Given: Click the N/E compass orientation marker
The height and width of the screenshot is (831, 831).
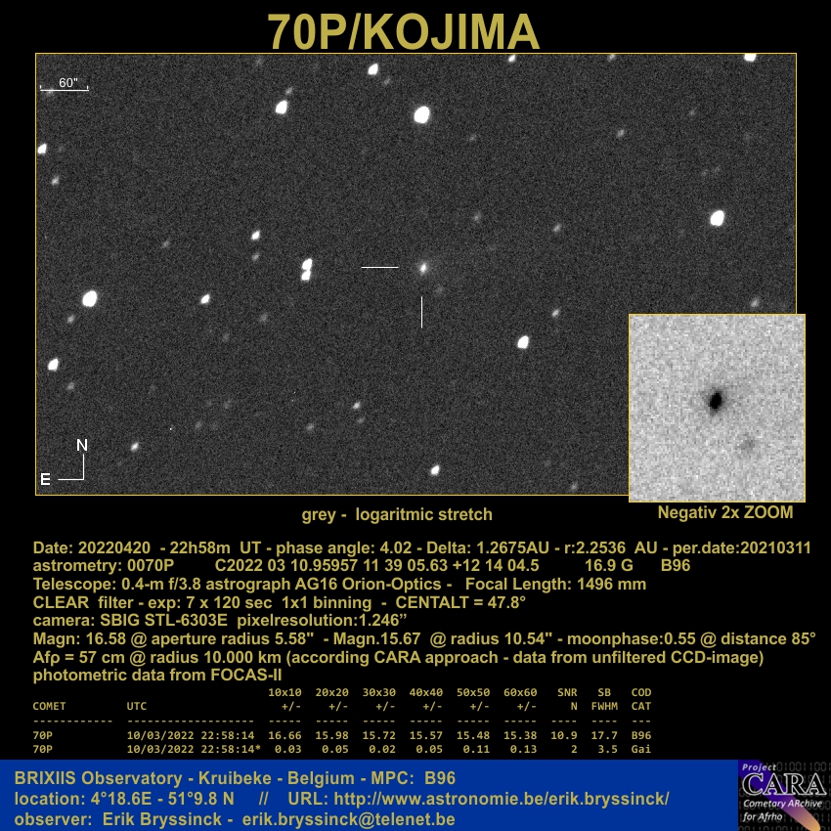Looking at the screenshot, I should point(65,462).
